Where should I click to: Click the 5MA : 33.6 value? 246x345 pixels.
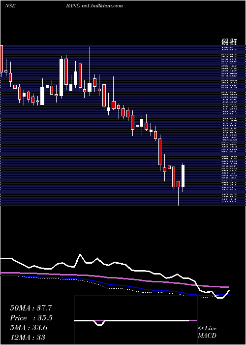(29, 328)
